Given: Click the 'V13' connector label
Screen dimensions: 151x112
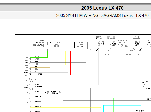Looking at the screenshot, I should point(32,82).
